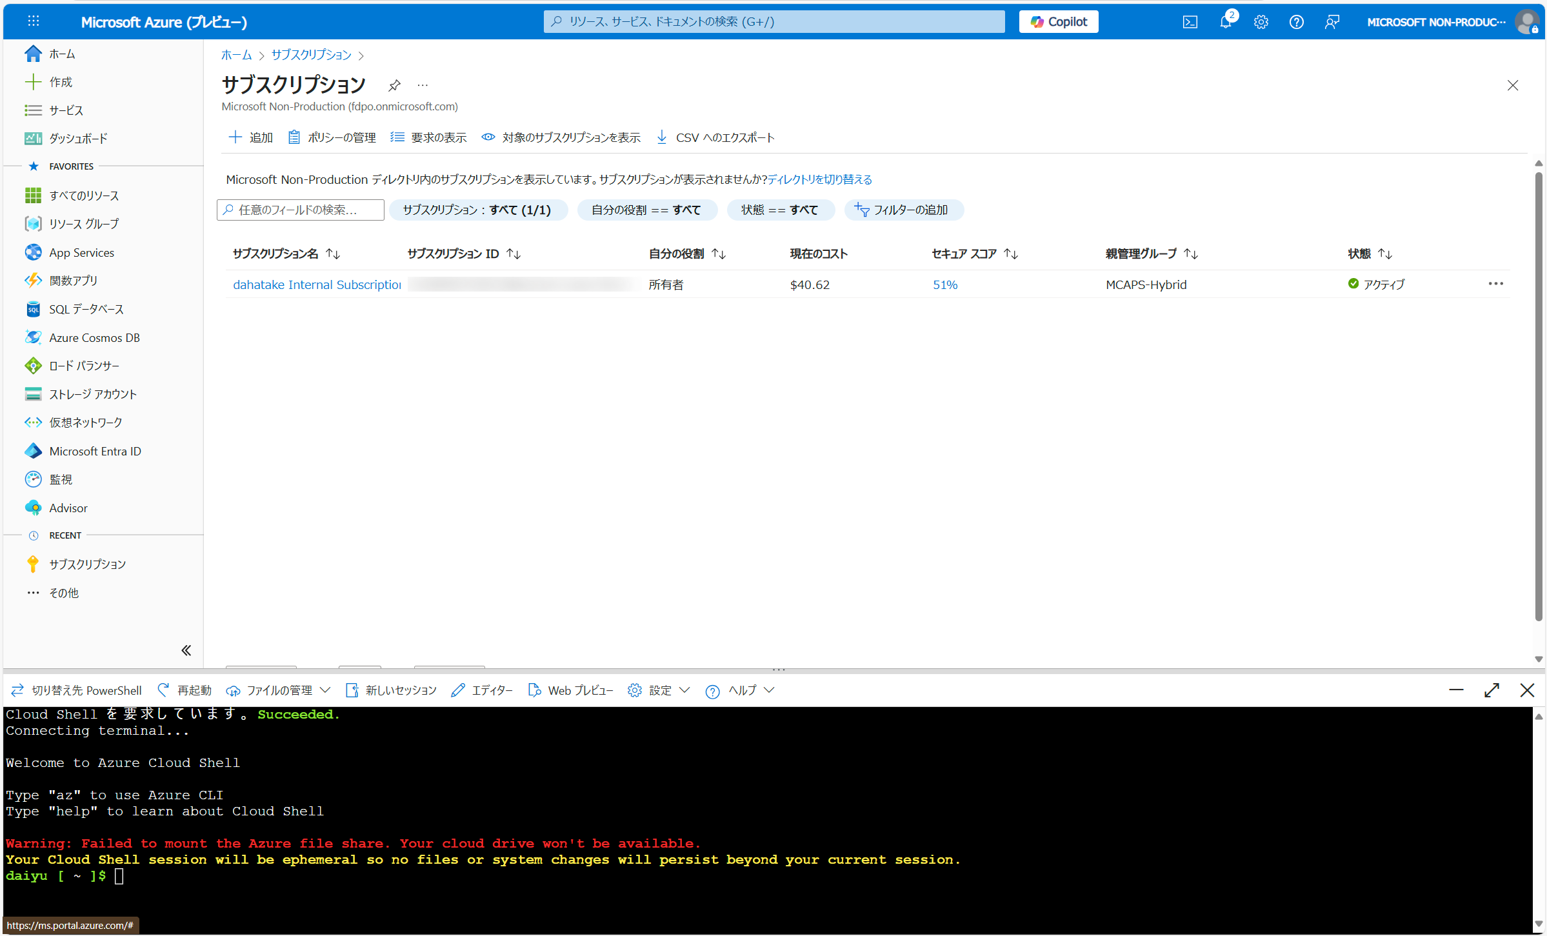Open the ellipsis menu next to the page title
The width and height of the screenshot is (1547, 936).
click(x=423, y=85)
